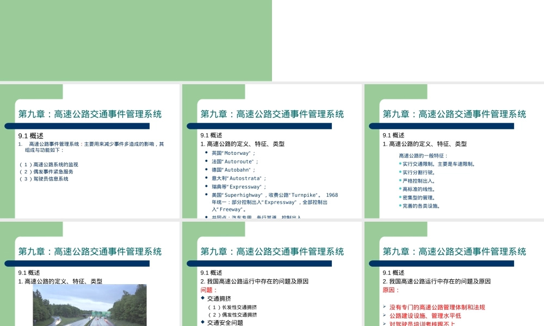The image size is (544, 326).
Task: Click heading 2. 我国高速公路运行中存在的问题及原因 above 问题：
Action: click(254, 281)
